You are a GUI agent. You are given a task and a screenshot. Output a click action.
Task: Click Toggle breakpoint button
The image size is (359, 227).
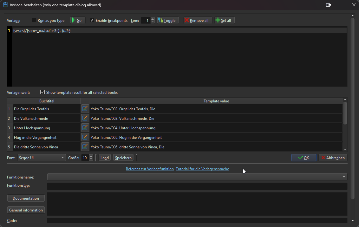coord(168,20)
